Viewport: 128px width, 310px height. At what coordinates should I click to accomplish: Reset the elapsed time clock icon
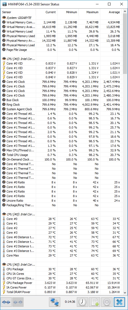pos(82,302)
